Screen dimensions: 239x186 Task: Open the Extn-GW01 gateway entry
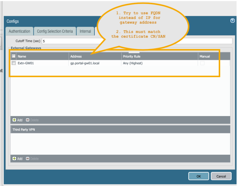point(24,63)
